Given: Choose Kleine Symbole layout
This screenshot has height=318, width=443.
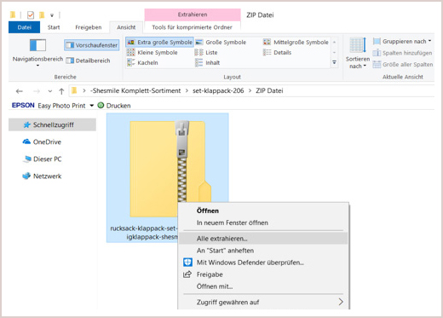Looking at the screenshot, I should (152, 52).
